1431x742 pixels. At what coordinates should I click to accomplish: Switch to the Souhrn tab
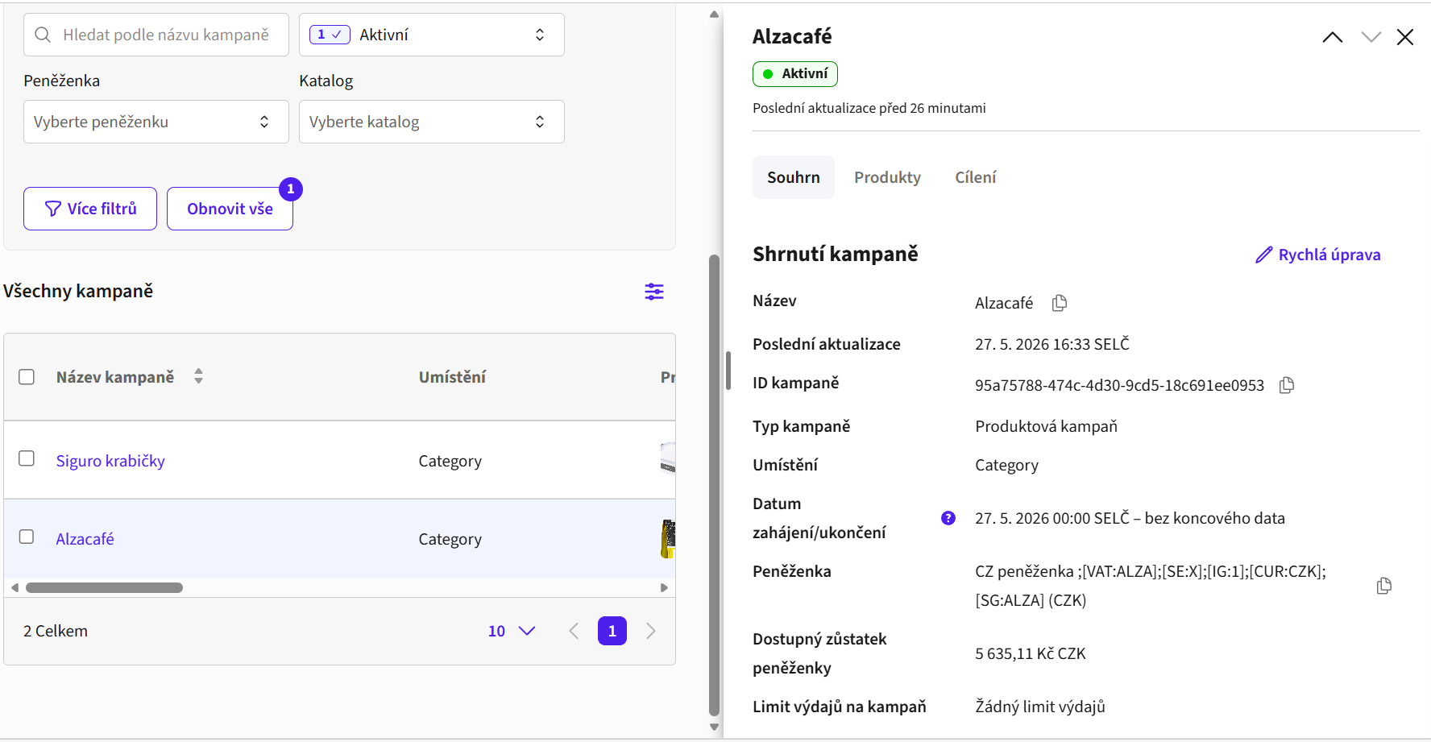pyautogui.click(x=794, y=177)
